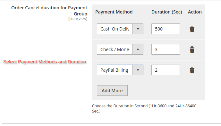Click the duration field showing 500

tap(166, 29)
